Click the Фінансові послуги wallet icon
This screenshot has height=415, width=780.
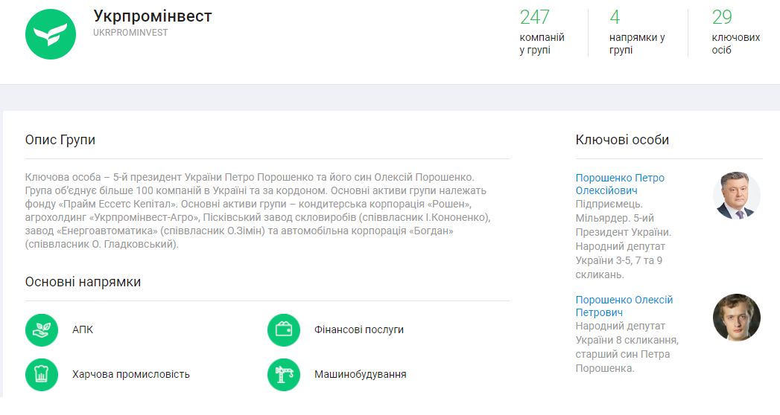pos(284,329)
